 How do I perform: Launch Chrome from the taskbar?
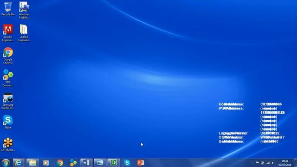tap(60, 163)
